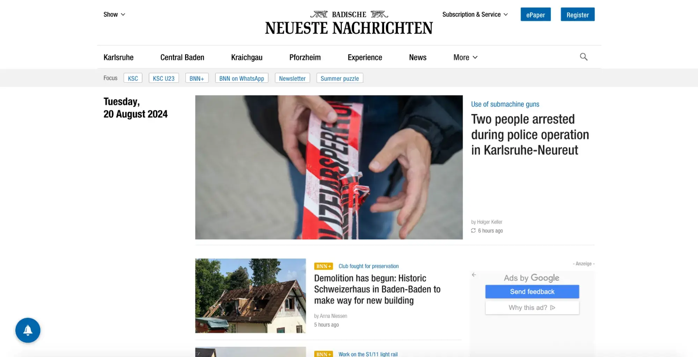Expand the Show dropdown menu

(x=114, y=14)
